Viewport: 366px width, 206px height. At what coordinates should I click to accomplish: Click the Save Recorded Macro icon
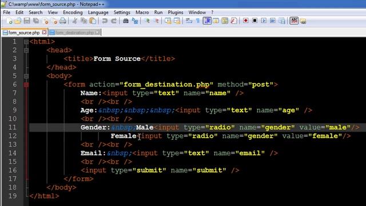tap(282, 21)
